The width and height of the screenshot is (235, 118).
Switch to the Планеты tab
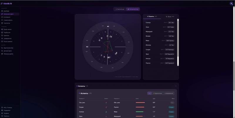point(152,17)
